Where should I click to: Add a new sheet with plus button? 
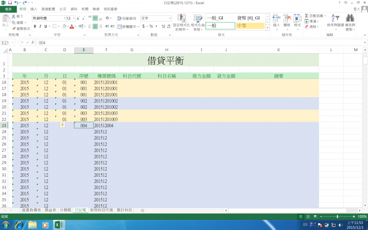[x=143, y=211]
